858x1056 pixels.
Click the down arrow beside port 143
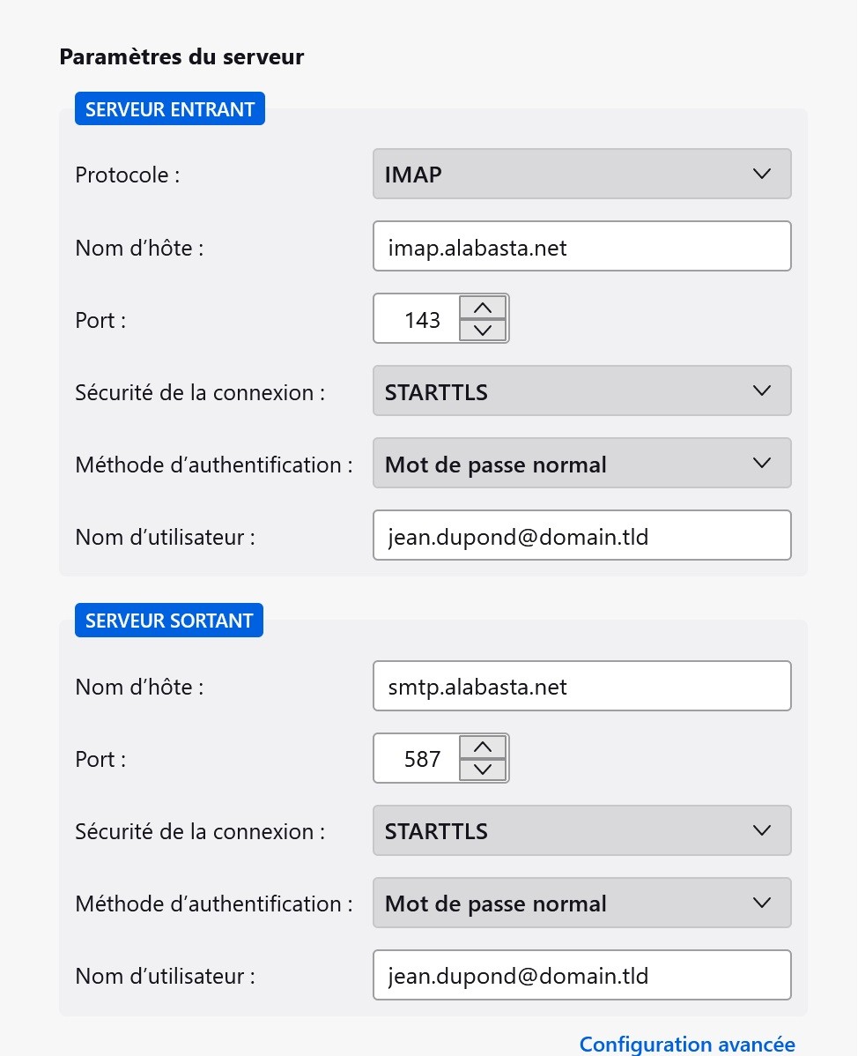click(x=482, y=330)
